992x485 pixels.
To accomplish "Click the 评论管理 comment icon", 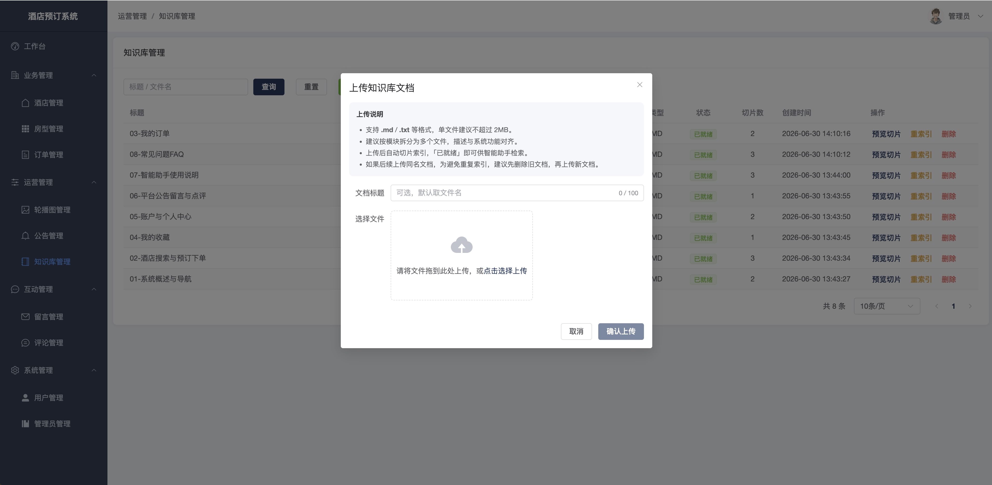I will tap(25, 342).
